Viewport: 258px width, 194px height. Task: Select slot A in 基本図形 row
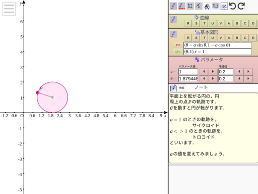click(x=229, y=38)
